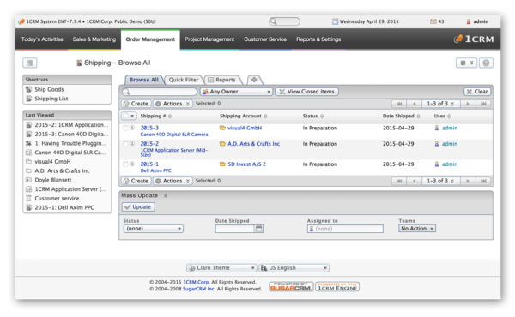The image size is (515, 317).
Task: Click the info icon on row 2015-2
Action: pyautogui.click(x=132, y=144)
